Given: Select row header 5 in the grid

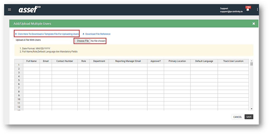Looking at the screenshot, I should pyautogui.click(x=19, y=80).
